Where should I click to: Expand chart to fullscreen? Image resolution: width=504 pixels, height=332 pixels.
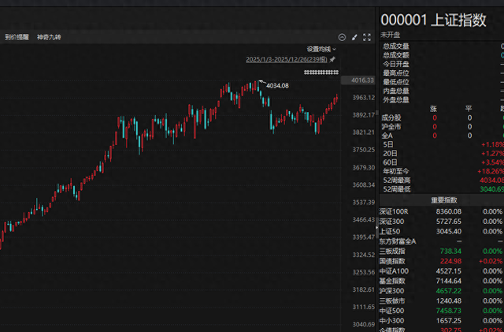coord(367,37)
